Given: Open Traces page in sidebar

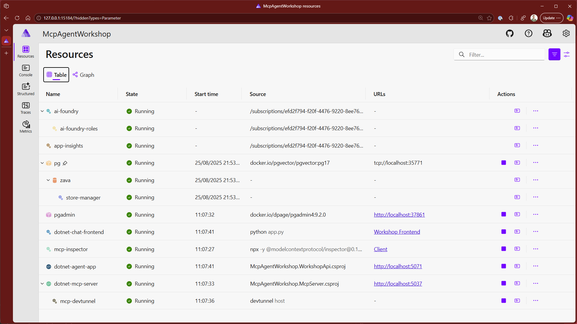Looking at the screenshot, I should 26,108.
